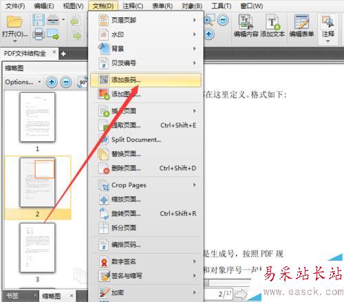This screenshot has width=344, height=302.
Task: Add a new document tab
Action: tap(63, 54)
